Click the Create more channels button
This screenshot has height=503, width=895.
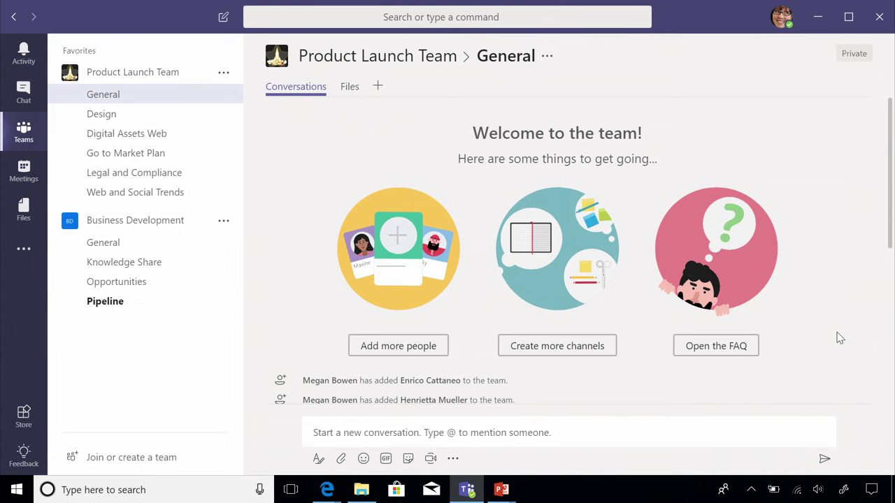click(x=557, y=346)
